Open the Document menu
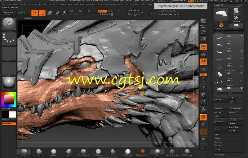Image resolution: width=248 pixels, height=158 pixels. tap(23, 5)
